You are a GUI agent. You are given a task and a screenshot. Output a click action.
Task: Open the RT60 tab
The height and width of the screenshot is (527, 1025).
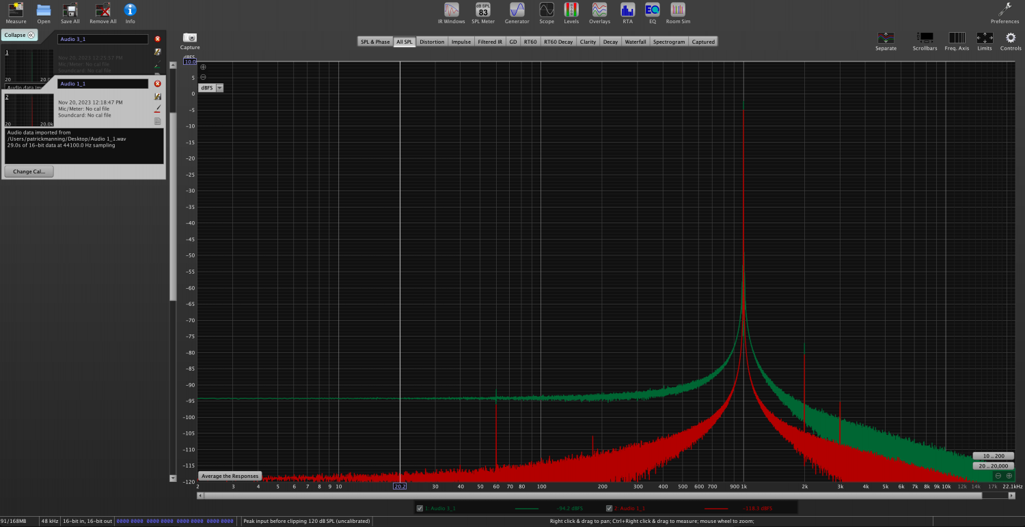(530, 42)
